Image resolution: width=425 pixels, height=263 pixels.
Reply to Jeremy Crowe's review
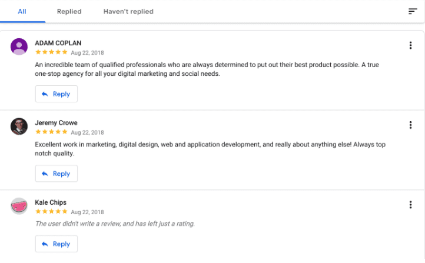click(x=57, y=174)
